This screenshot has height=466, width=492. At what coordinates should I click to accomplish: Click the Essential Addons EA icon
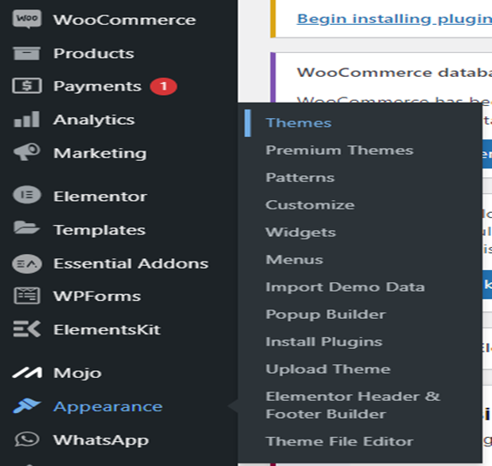[x=27, y=263]
